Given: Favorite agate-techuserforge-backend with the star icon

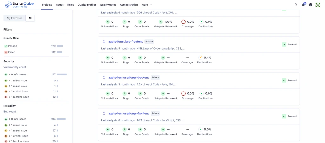Looking at the screenshot, I should click(x=104, y=77).
